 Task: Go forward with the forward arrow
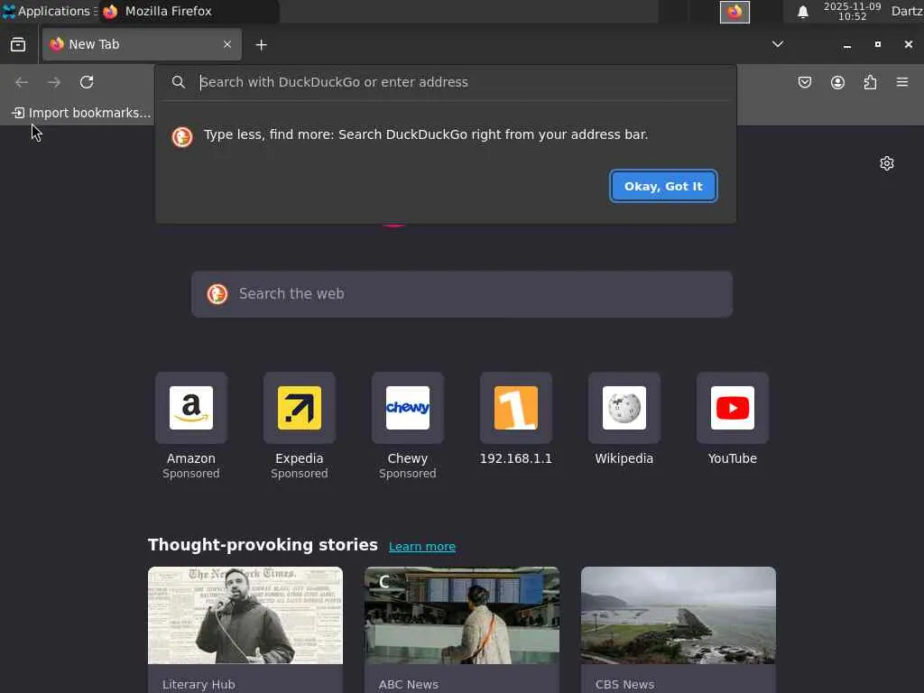point(54,82)
